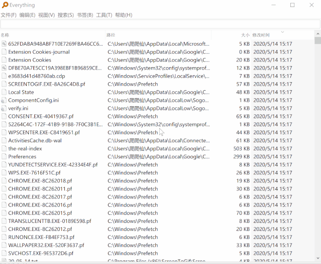Click the file icon of Preferences
The image size is (321, 264).
tap(4, 157)
